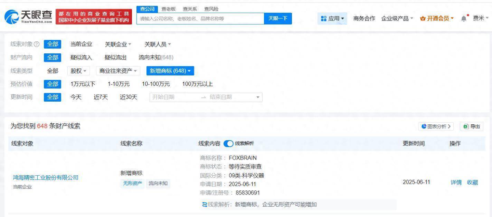Screen dimensions: 492x217
Task: Select the trademark name FOXBRAIN text
Action: point(243,158)
